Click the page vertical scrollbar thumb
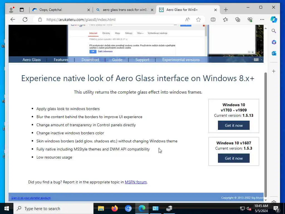Image resolution: width=285 pixels, height=214 pixels. point(266,135)
